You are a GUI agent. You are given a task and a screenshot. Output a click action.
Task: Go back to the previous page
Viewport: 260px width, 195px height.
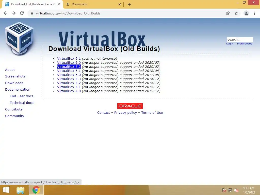click(6, 13)
